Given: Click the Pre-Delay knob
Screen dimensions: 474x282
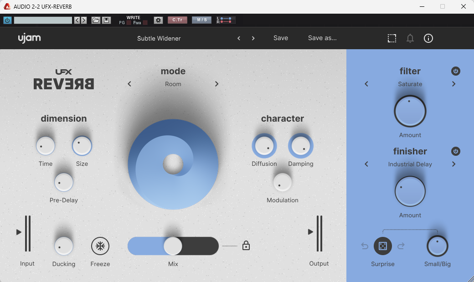Looking at the screenshot, I should click(64, 182).
